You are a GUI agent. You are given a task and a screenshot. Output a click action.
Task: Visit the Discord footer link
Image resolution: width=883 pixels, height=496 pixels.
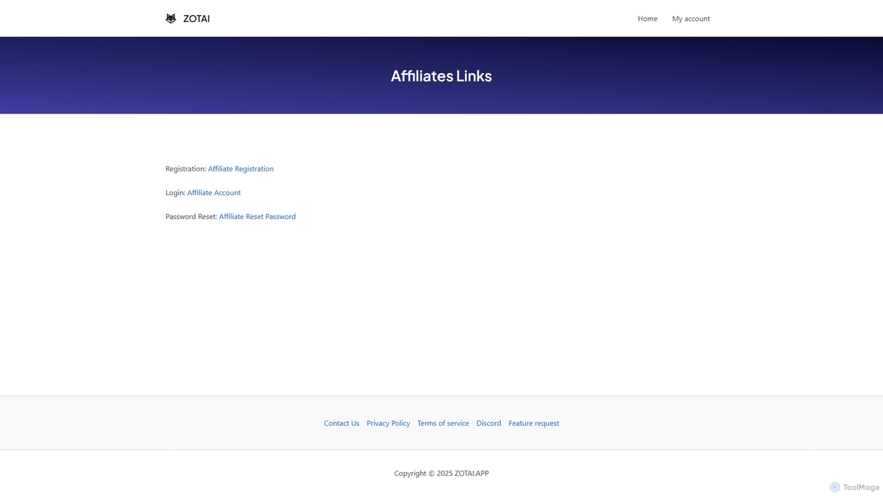pos(488,423)
